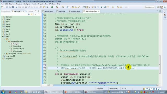This screenshot has height=94, width=167.
Task: Click the Windows Start button
Action: pyautogui.click(x=3, y=92)
